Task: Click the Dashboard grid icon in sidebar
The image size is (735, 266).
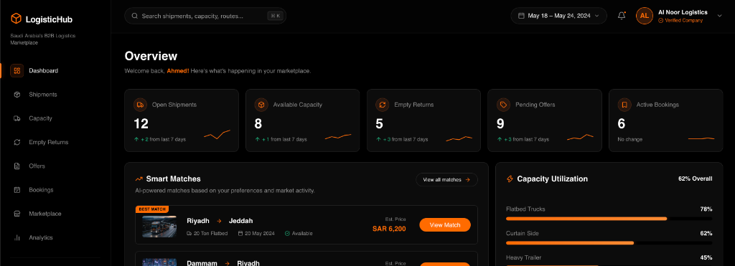Action: tap(17, 71)
